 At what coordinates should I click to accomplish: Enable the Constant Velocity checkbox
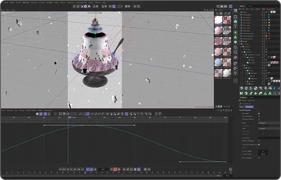(x=259, y=119)
